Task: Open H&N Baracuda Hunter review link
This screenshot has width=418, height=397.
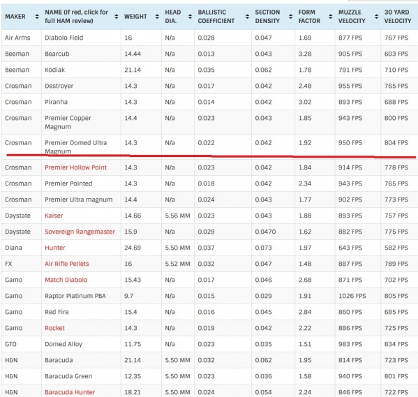Action: (70, 392)
